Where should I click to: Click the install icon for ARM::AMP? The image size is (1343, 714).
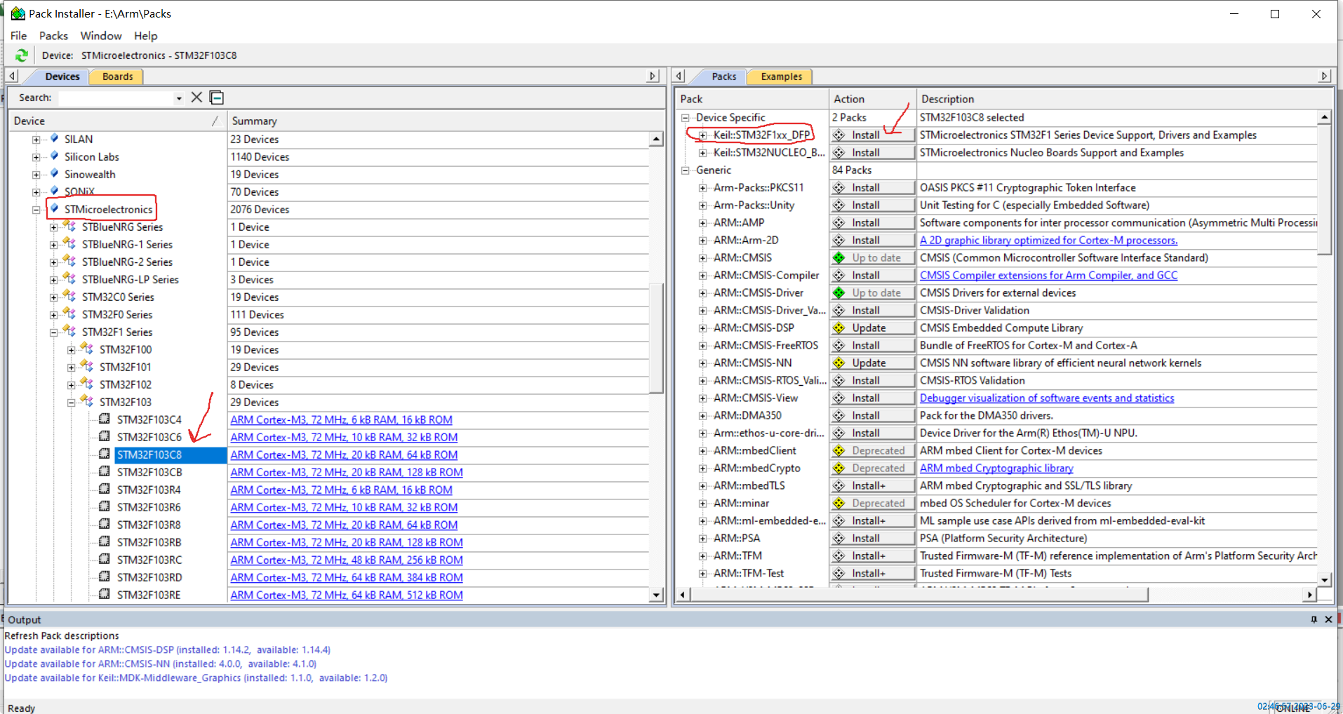coord(839,223)
